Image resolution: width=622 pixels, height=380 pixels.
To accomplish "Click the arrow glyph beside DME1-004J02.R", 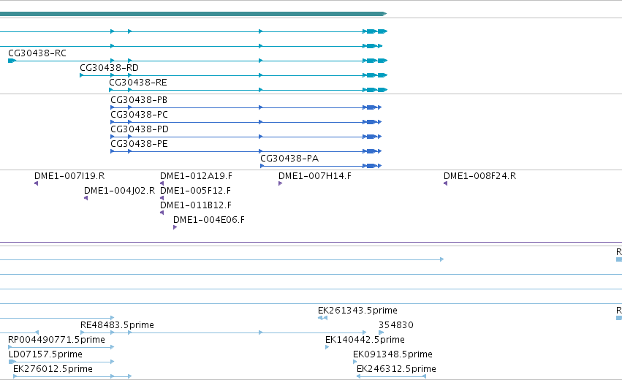I will [x=86, y=198].
